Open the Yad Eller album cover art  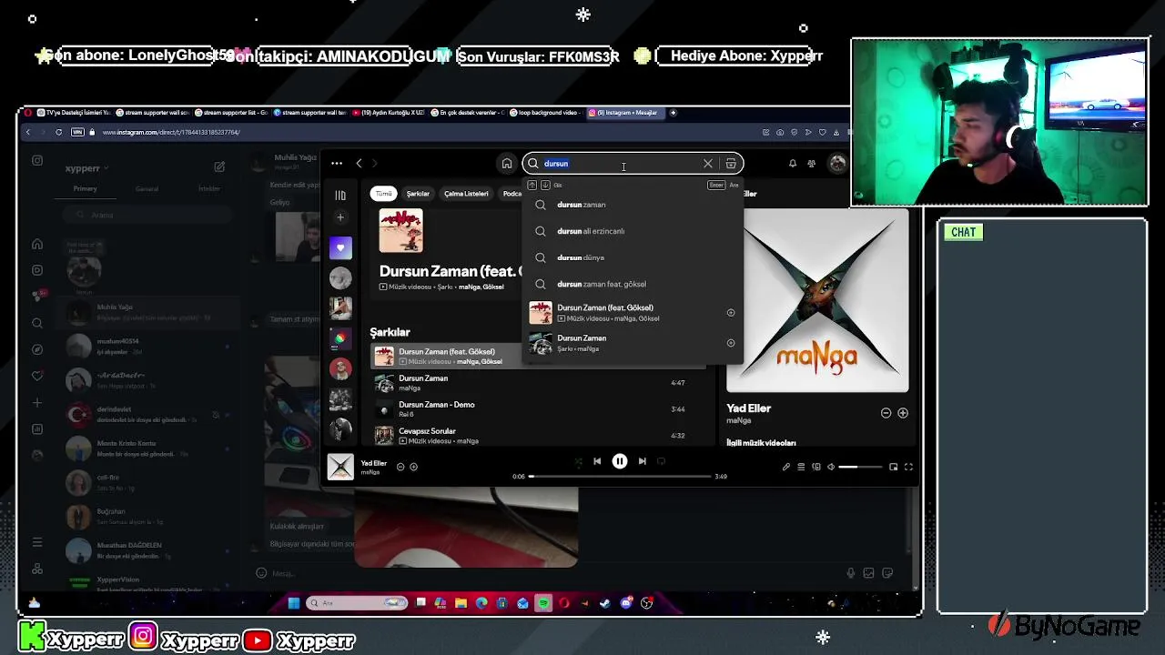tap(817, 301)
